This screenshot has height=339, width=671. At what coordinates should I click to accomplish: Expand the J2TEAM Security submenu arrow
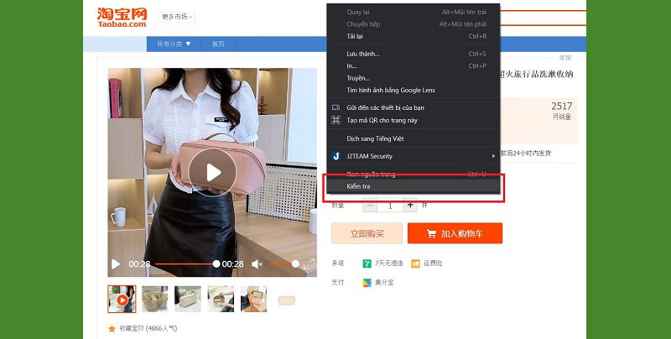coord(493,156)
